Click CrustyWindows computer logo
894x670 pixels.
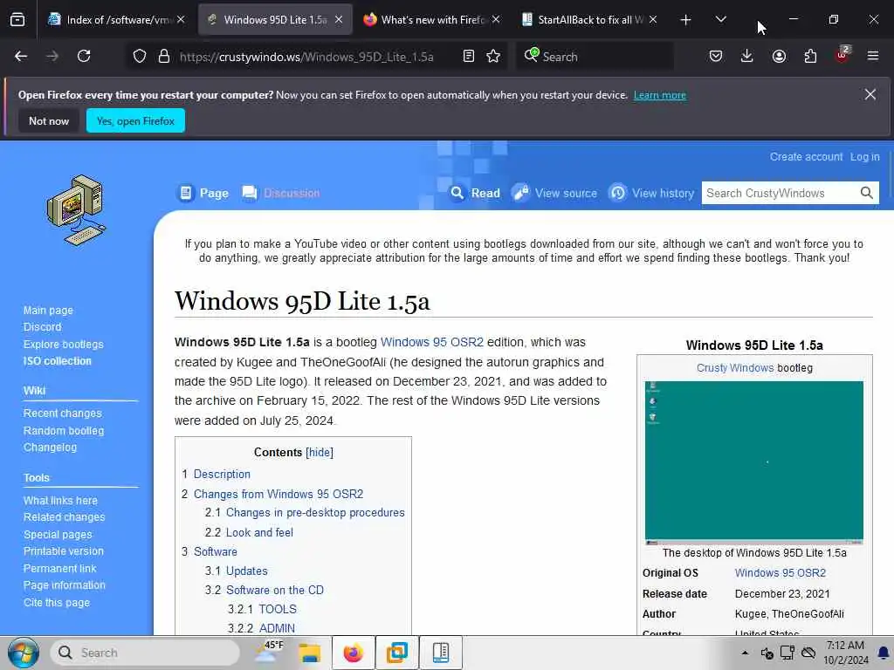[x=77, y=210]
